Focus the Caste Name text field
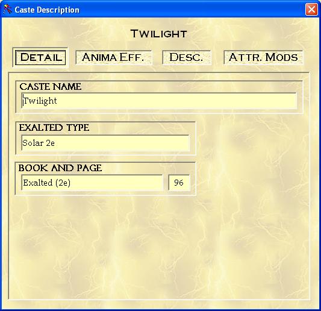Viewport: 321px width, 311px height. coord(159,101)
